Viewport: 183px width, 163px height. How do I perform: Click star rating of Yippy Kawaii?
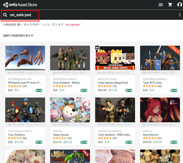(x=59, y=138)
